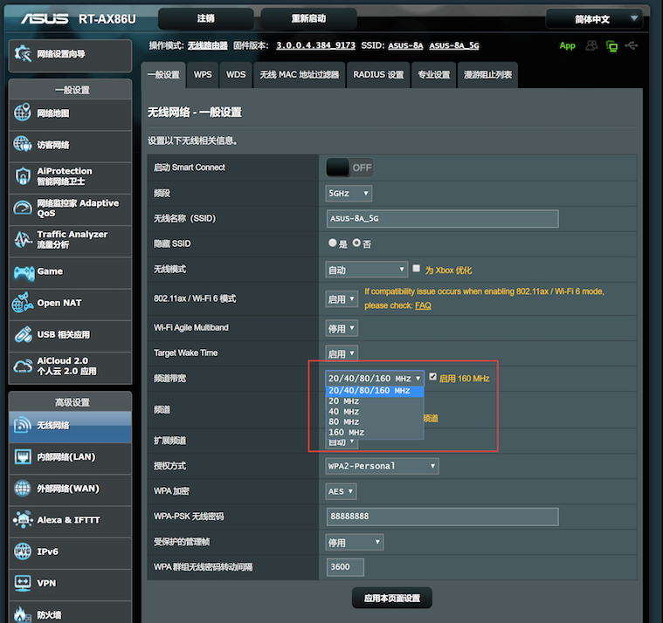
Task: Click the reboot button (重新启动)
Action: click(x=308, y=18)
